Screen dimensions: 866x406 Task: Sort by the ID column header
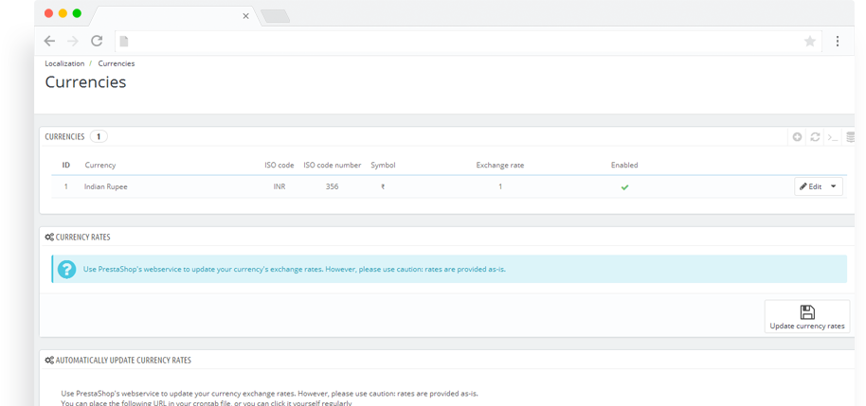tap(65, 165)
